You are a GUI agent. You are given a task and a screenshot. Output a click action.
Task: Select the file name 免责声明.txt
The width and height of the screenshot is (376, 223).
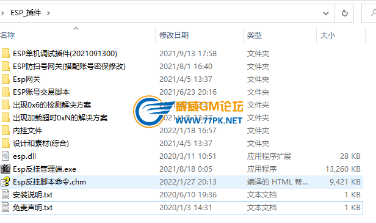click(x=32, y=207)
